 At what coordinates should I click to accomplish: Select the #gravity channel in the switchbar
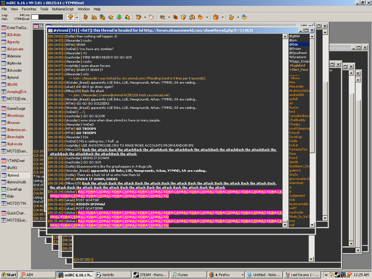pos(13,42)
